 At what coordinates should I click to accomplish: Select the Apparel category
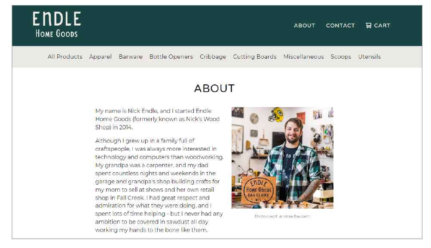click(x=100, y=57)
